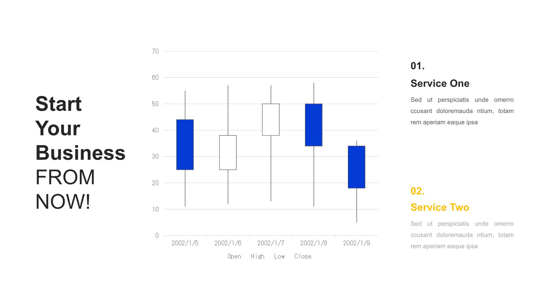
Task: Select the Start Your Business title text
Action: pyautogui.click(x=80, y=128)
